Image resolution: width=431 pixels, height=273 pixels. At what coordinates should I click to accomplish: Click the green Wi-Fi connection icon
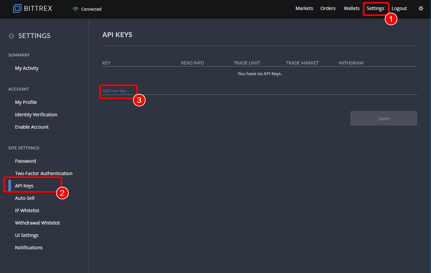pyautogui.click(x=75, y=9)
